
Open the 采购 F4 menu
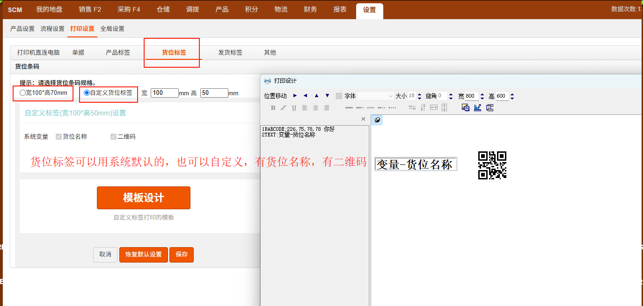(129, 9)
